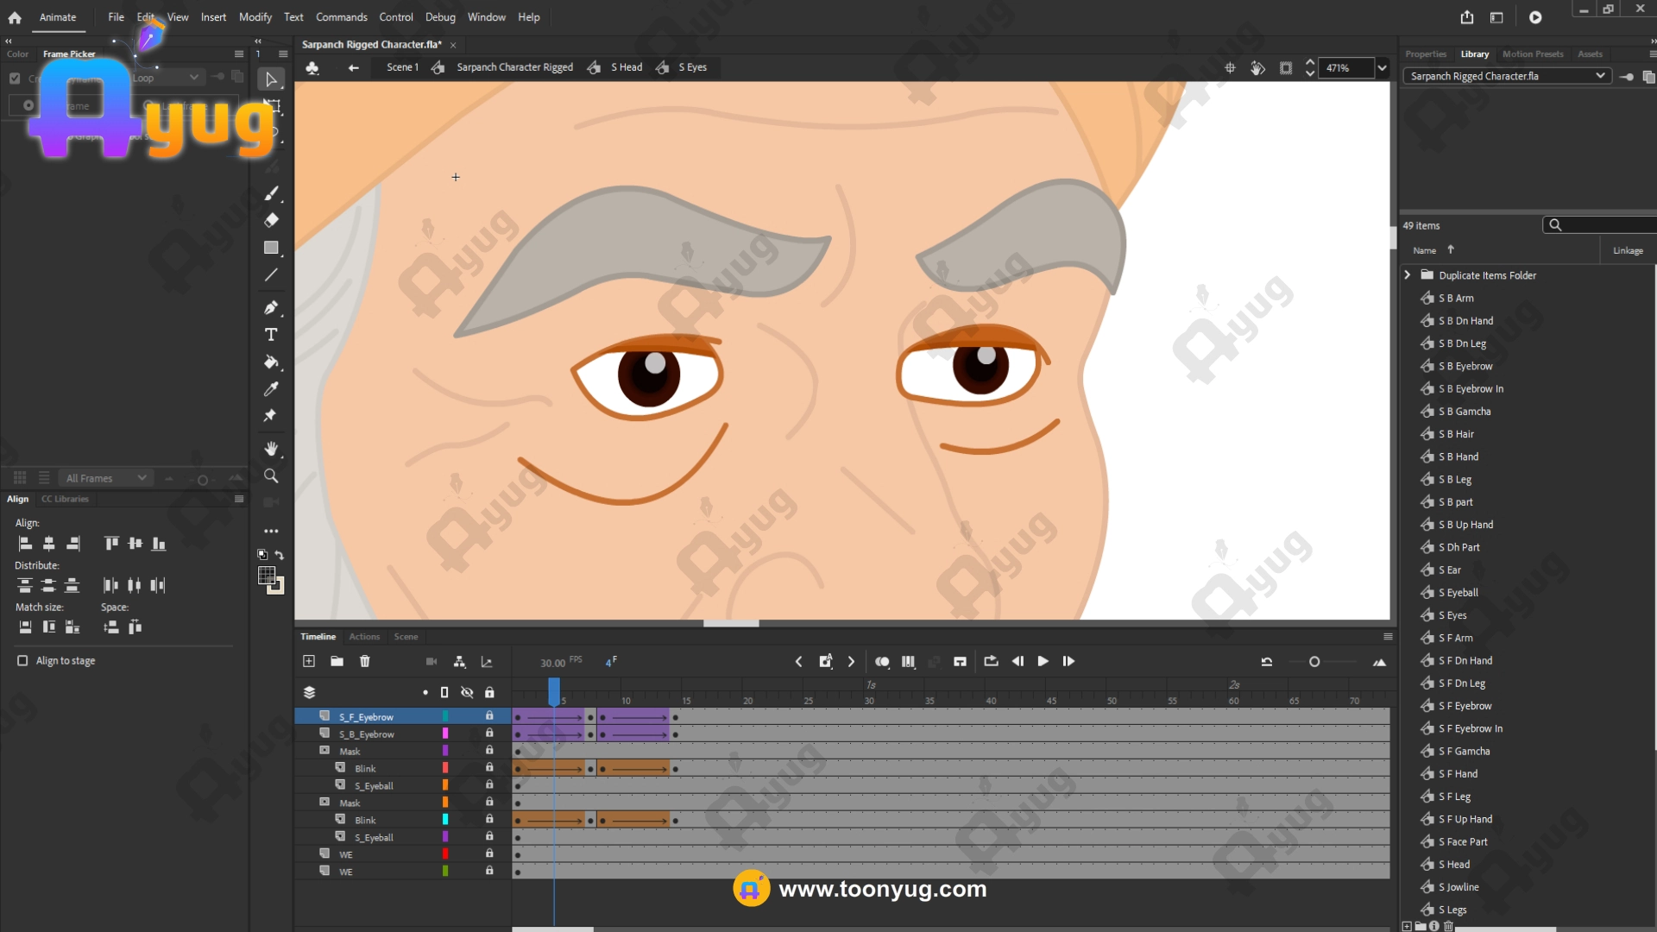1657x932 pixels.
Task: Select the Text tool
Action: click(271, 334)
